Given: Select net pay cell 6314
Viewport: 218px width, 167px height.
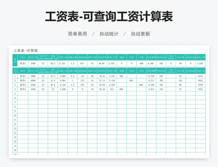Looking at the screenshot, I should (x=201, y=76).
